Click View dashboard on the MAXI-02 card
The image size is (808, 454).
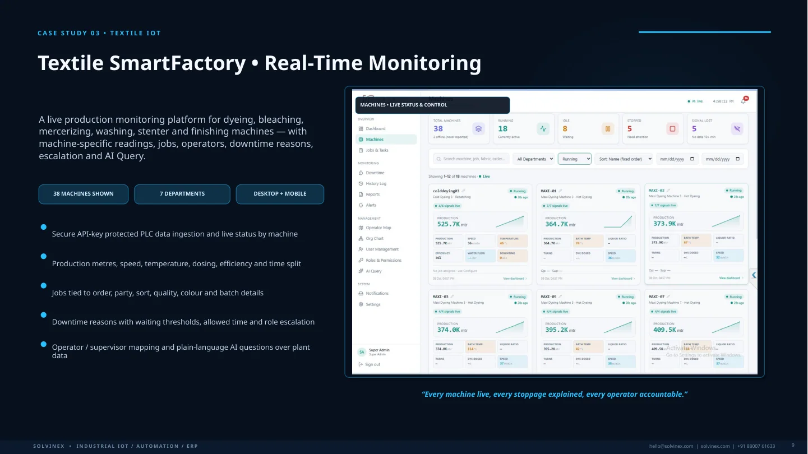731,278
